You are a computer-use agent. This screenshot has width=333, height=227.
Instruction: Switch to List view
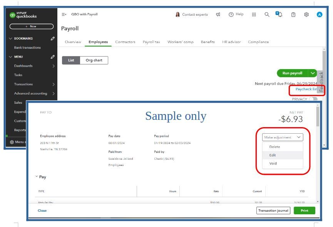pos(71,60)
